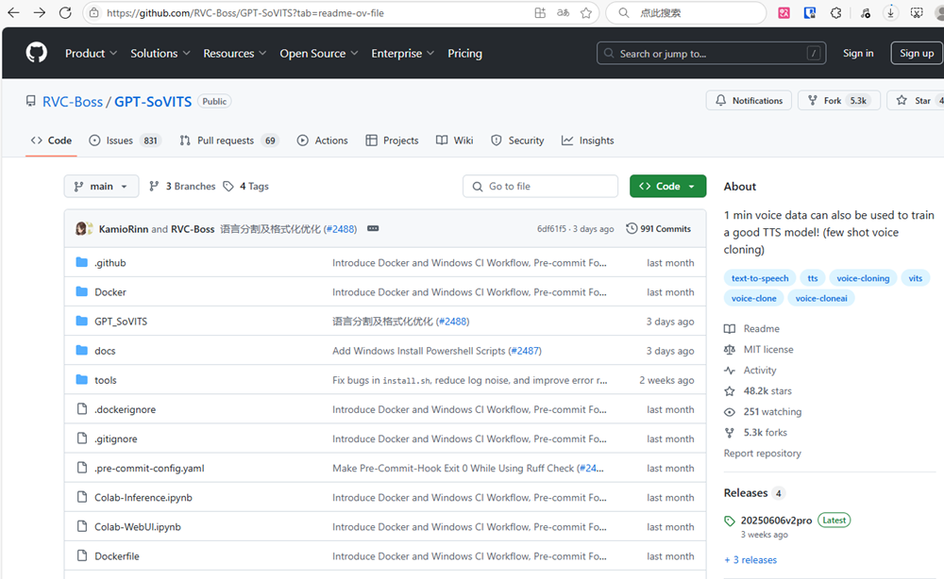944x579 pixels.
Task: Click the text-to-speech topic tag
Action: pyautogui.click(x=760, y=278)
